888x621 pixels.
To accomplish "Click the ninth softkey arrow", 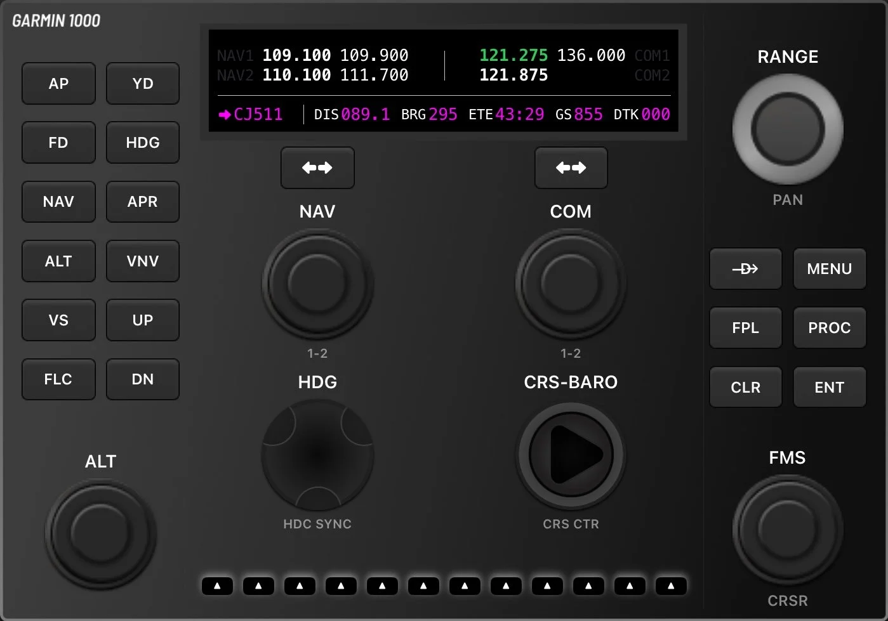I will pos(547,586).
